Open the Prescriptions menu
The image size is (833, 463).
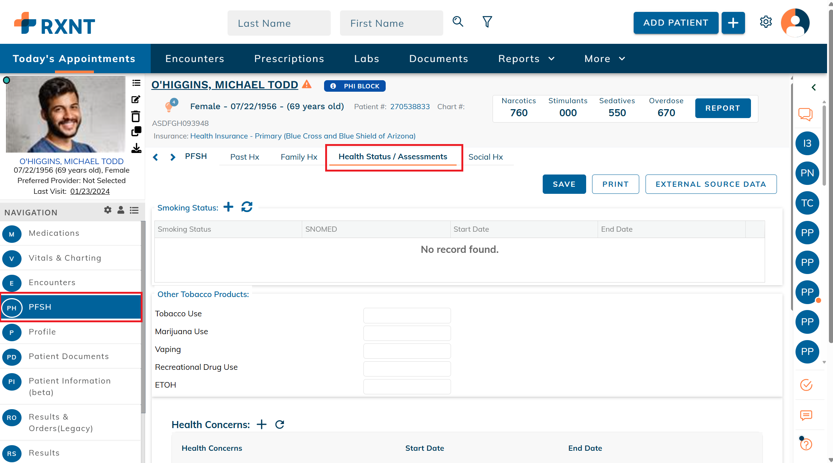(x=289, y=59)
